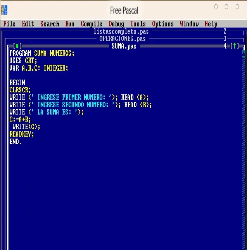
Task: Place cursor on USES CRT line
Action: 23,61
